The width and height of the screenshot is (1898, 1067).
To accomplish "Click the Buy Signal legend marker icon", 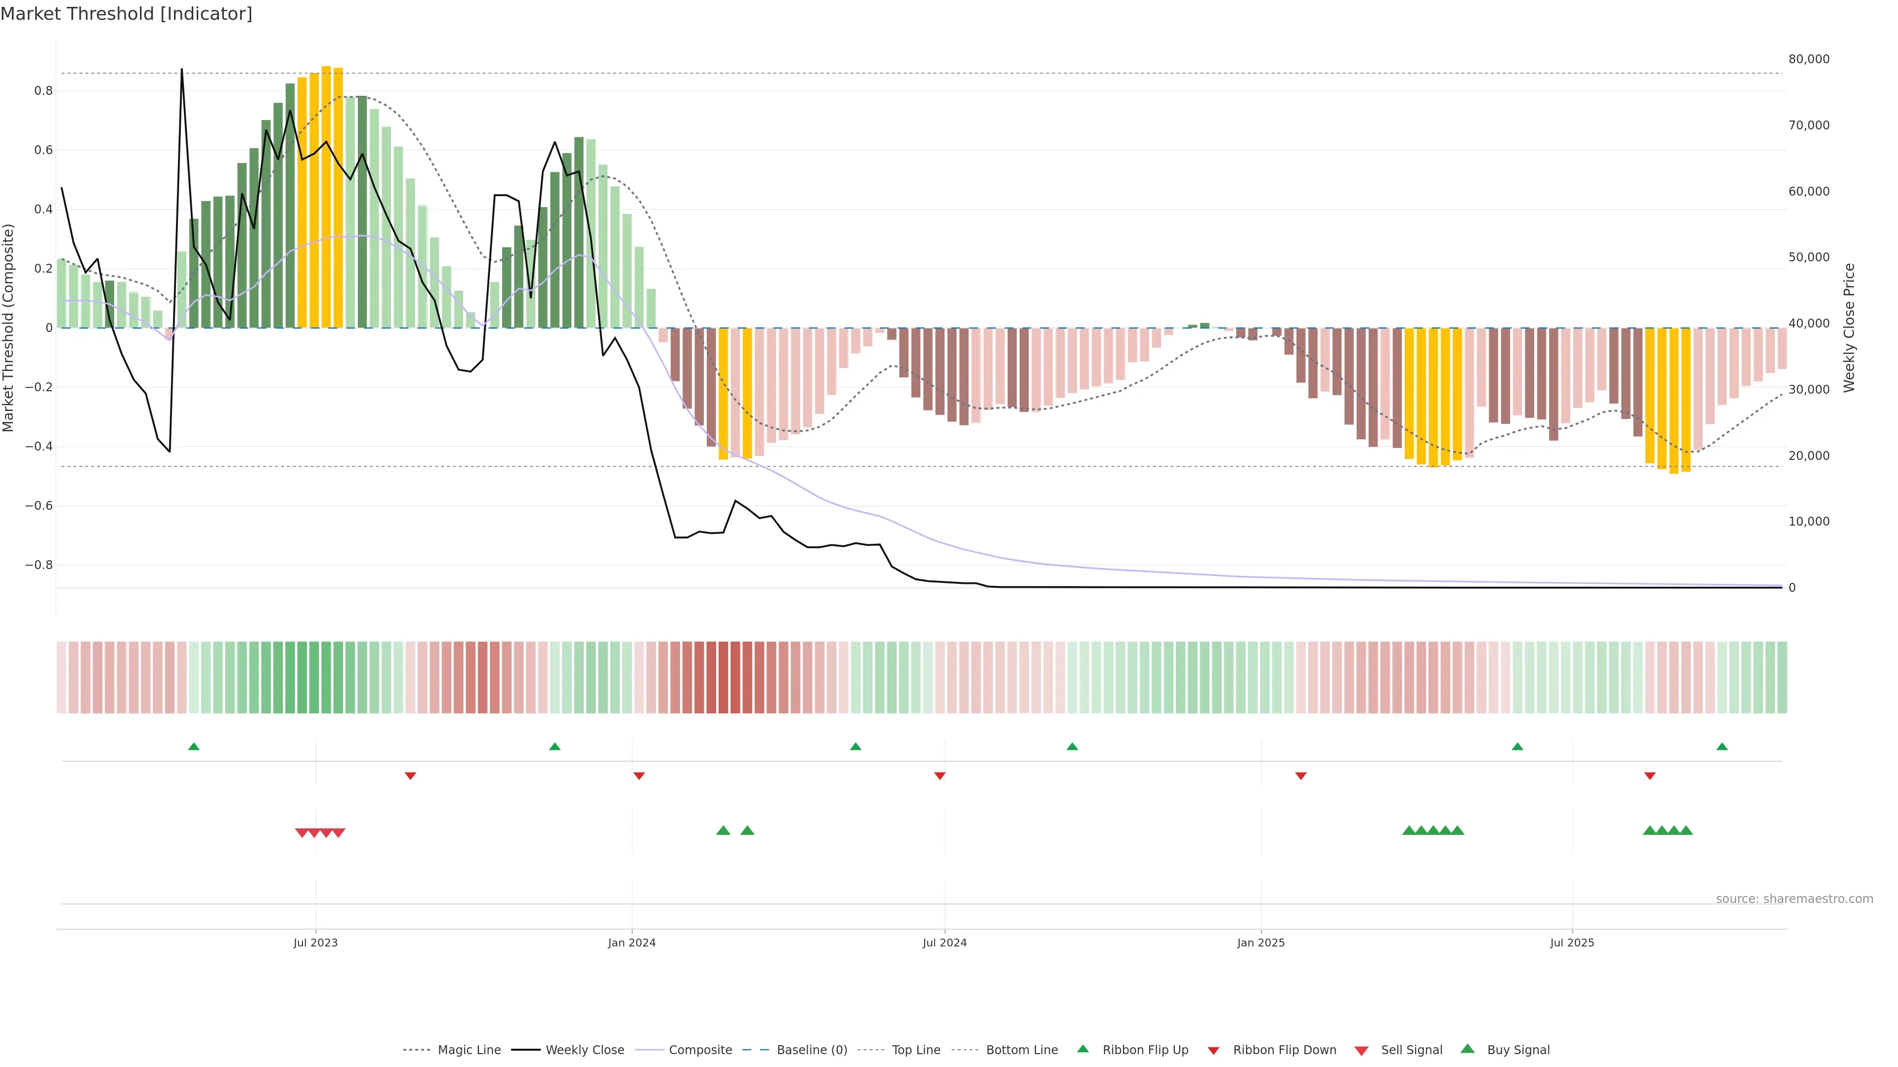I will (1467, 1049).
